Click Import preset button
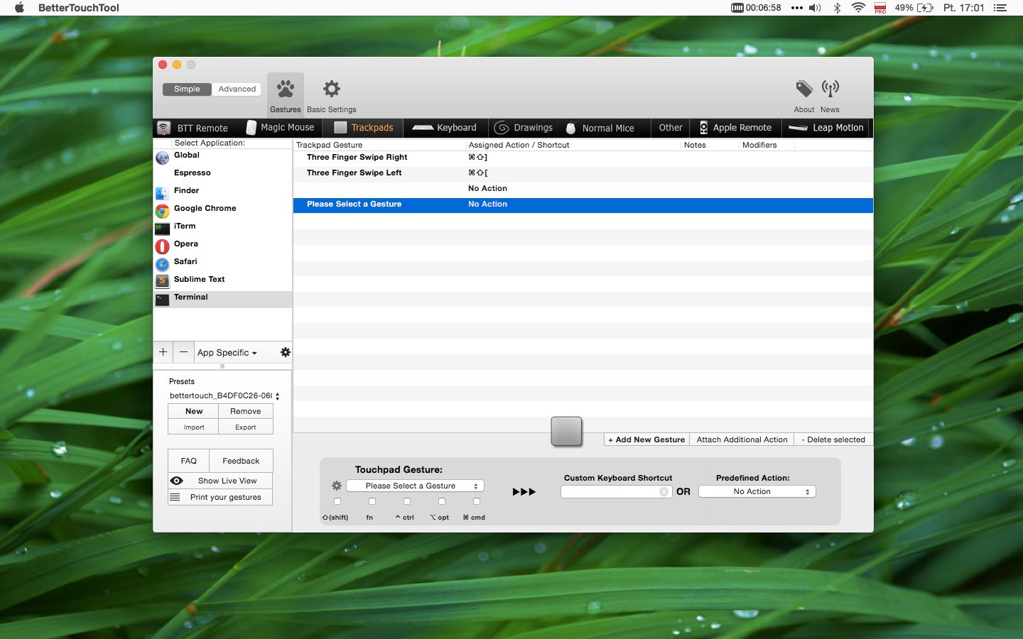This screenshot has height=639, width=1023. click(194, 427)
